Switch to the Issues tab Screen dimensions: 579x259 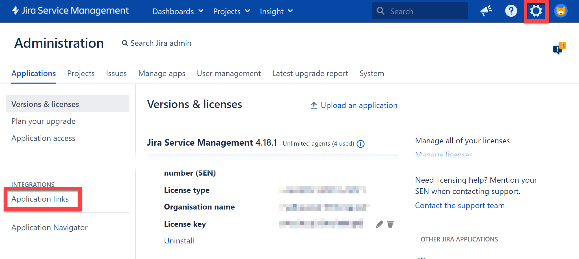coord(116,74)
